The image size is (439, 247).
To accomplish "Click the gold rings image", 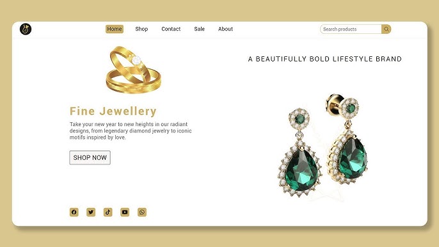I will coord(134,70).
